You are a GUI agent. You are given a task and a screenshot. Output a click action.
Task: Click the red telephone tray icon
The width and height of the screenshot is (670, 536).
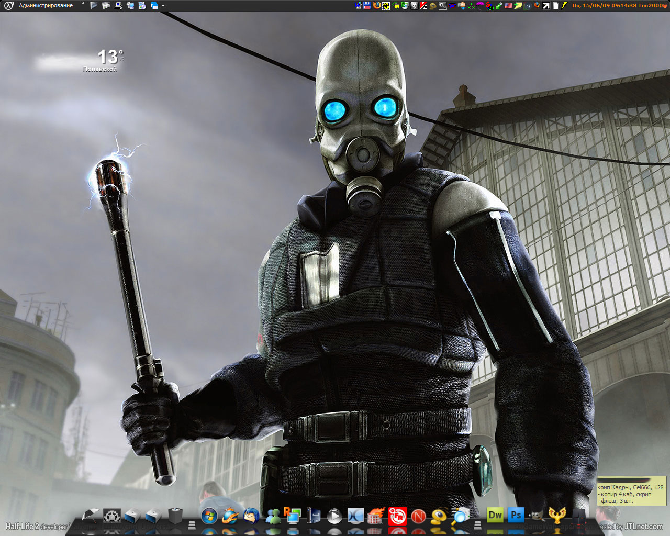[x=452, y=5]
